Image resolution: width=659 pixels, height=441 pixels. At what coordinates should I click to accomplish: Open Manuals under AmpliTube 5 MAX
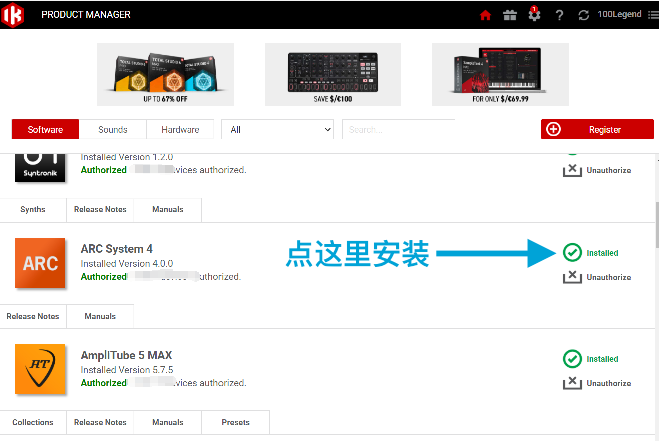pyautogui.click(x=168, y=422)
